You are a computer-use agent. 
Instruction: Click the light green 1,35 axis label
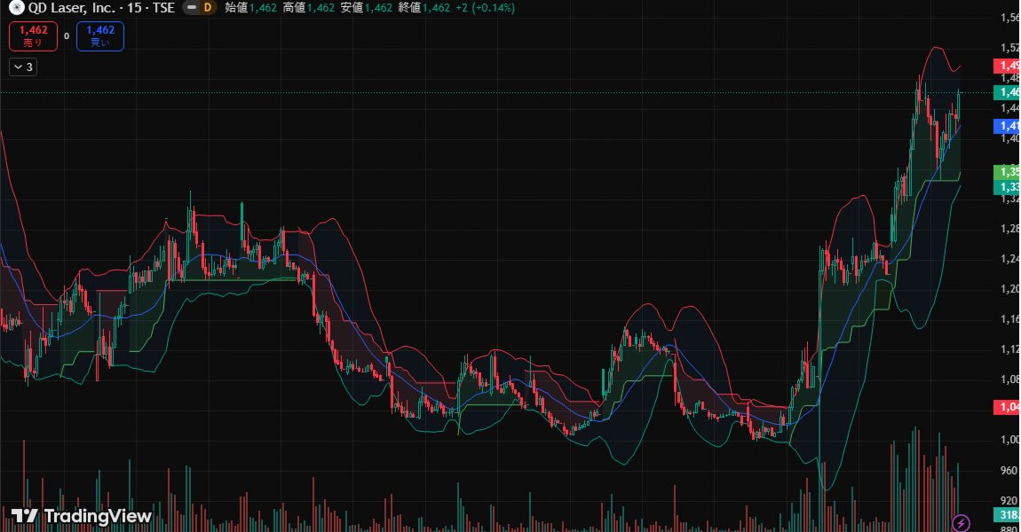click(x=1008, y=172)
